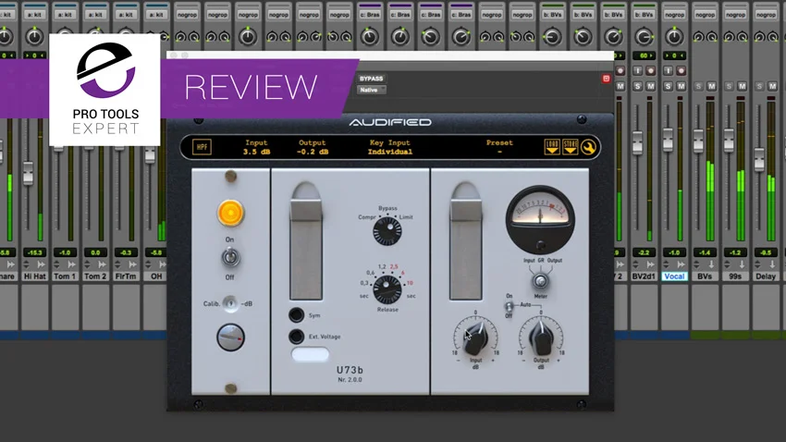Viewport: 786px width, 442px height.
Task: Click the Output -0.2 dB readout
Action: coord(313,152)
